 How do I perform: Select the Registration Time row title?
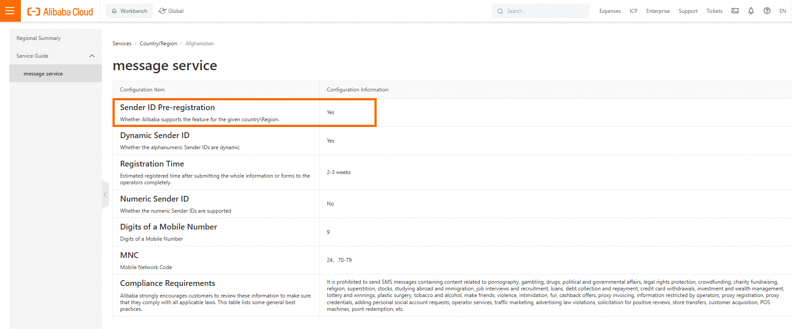click(152, 164)
